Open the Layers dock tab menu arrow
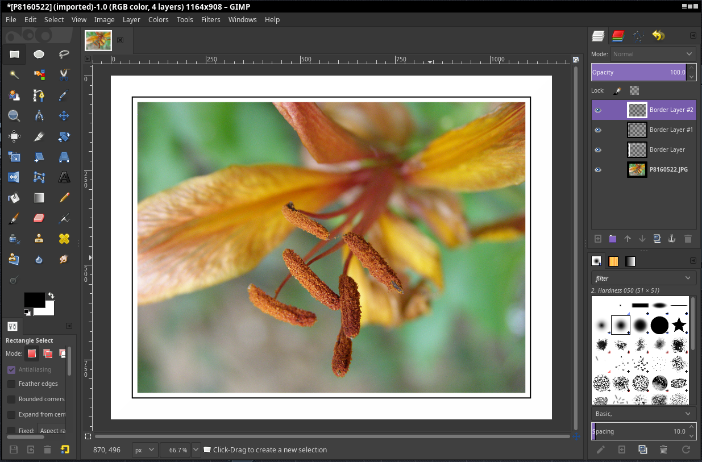Screen dimensions: 702x462 pos(693,35)
